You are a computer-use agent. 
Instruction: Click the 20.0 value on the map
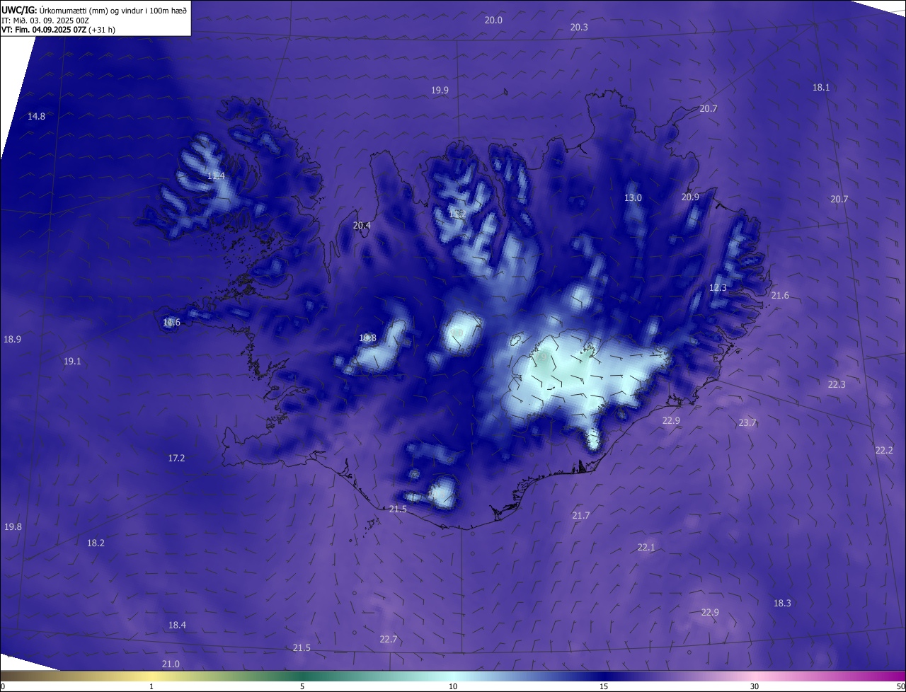click(x=493, y=20)
